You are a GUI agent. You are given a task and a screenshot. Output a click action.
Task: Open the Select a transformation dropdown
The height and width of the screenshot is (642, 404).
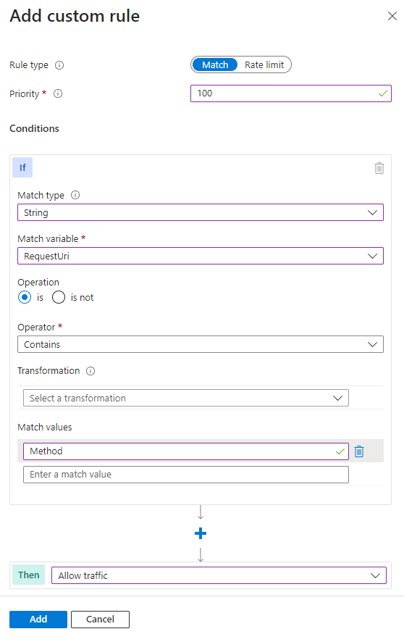186,398
